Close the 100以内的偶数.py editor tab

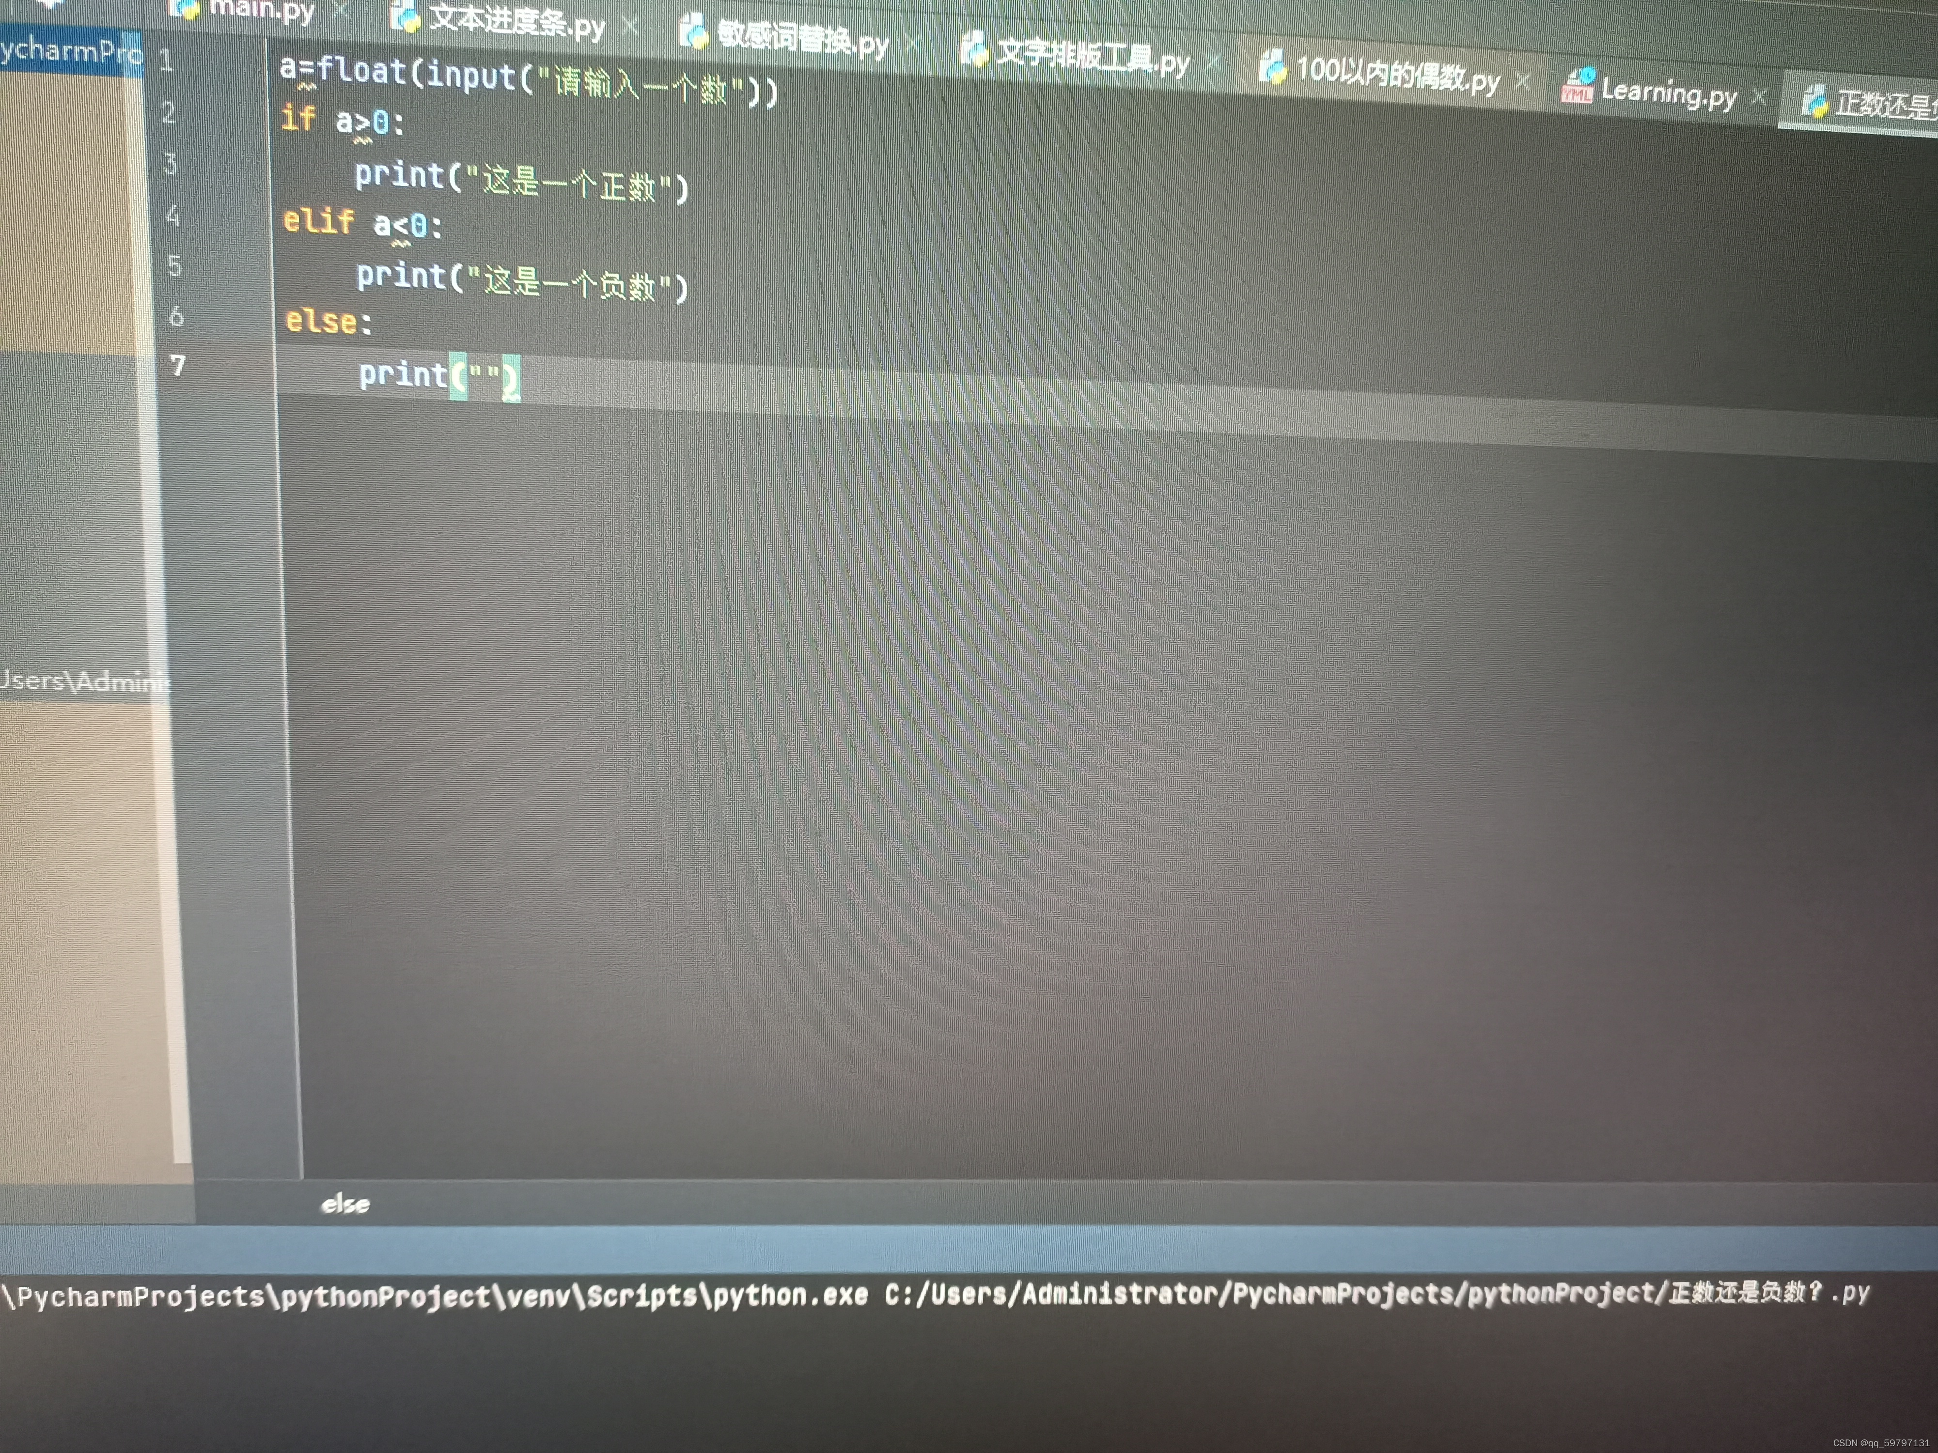tap(1523, 81)
